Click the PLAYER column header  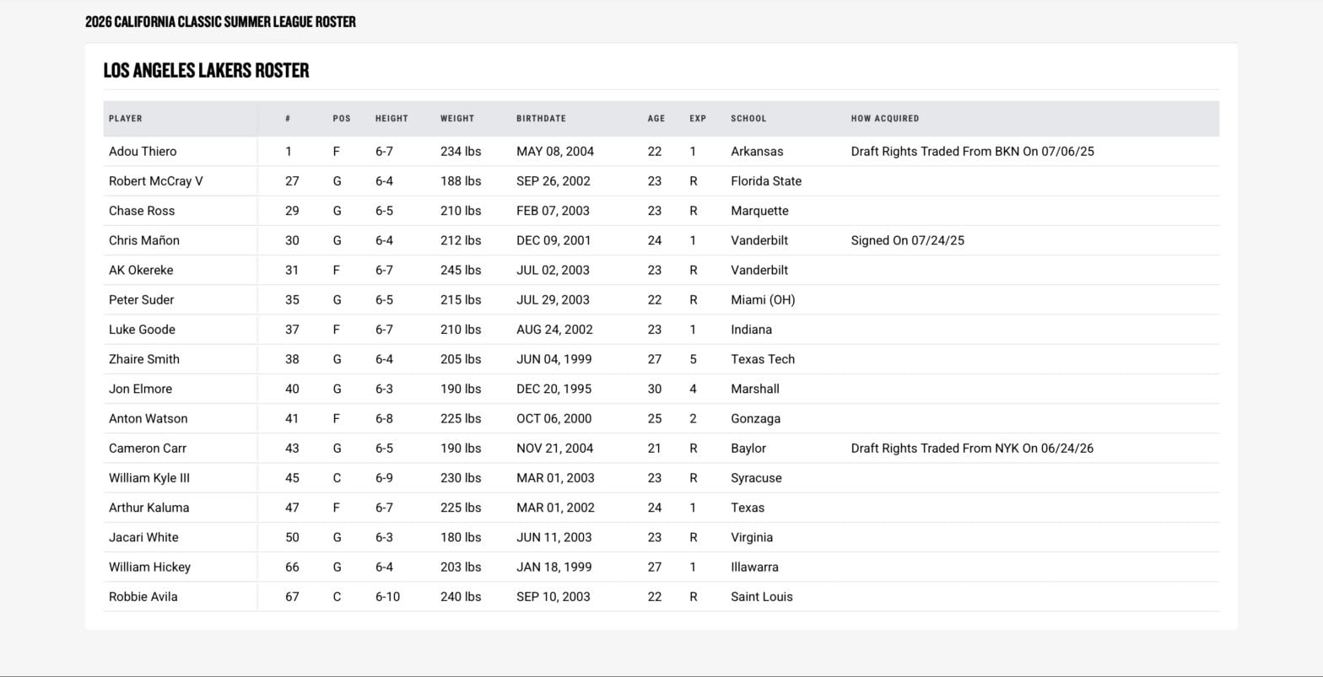(x=126, y=119)
